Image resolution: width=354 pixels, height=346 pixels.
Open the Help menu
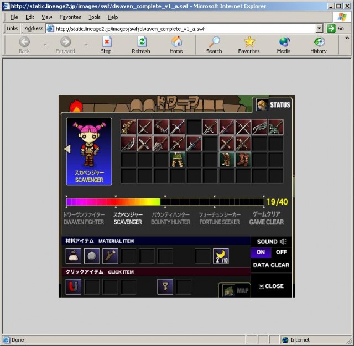pos(113,17)
